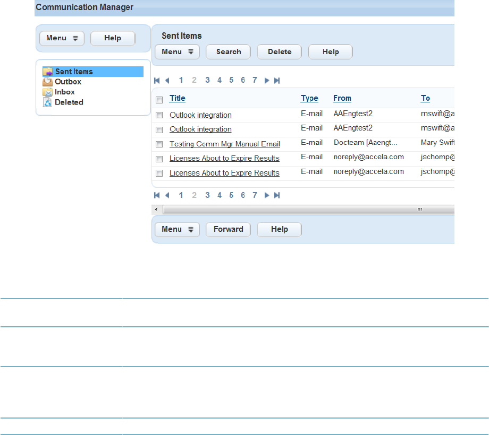Image resolution: width=489 pixels, height=435 pixels.
Task: Go to page 5 in top pager
Action: click(x=231, y=80)
